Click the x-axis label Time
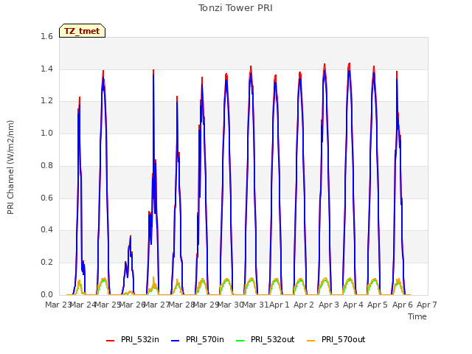The image size is (472, 354). (417, 316)
